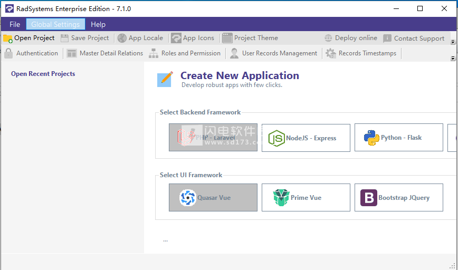Click the Create New Application pencil icon
The width and height of the screenshot is (458, 270).
point(165,79)
